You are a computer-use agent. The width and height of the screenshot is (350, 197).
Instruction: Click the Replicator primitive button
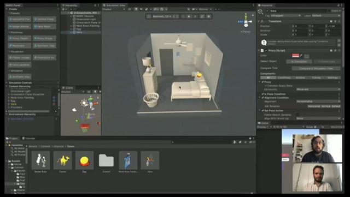click(x=20, y=45)
